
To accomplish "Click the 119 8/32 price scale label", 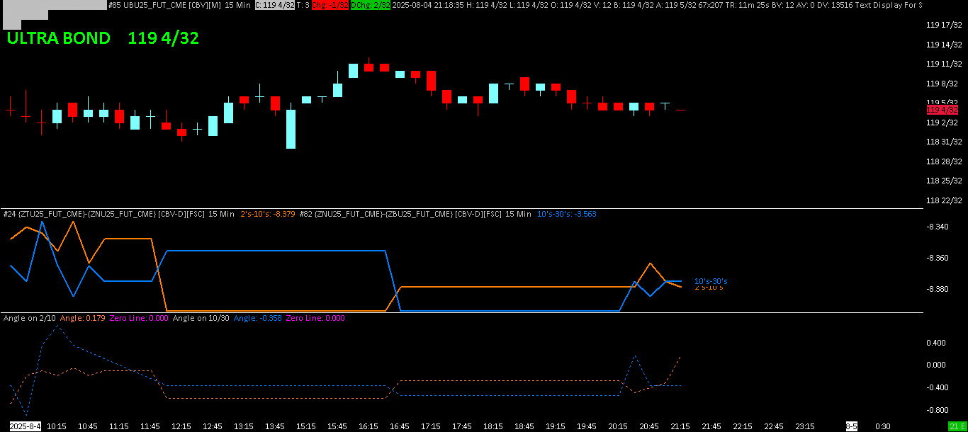I will click(942, 84).
